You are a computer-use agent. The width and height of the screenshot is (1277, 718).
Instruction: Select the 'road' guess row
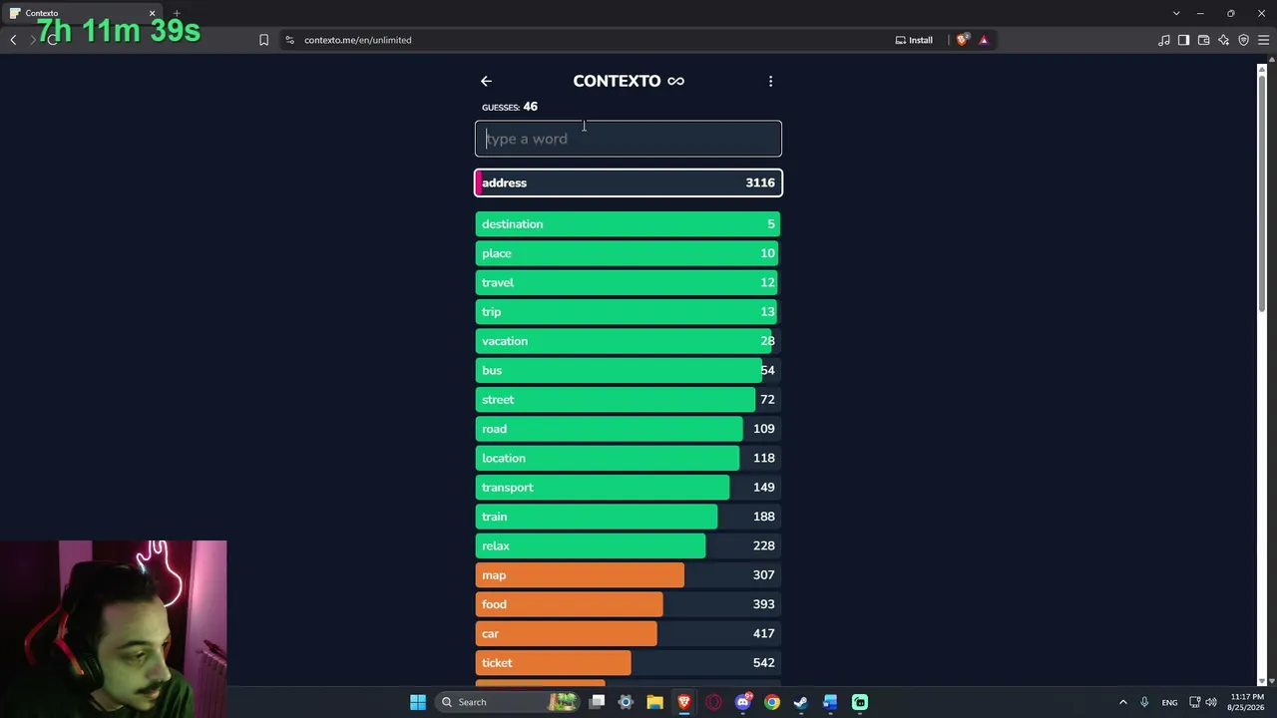(629, 429)
